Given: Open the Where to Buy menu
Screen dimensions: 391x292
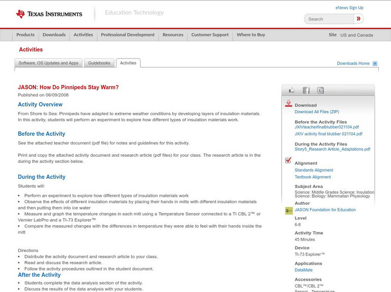Looking at the screenshot, I should point(251,35).
